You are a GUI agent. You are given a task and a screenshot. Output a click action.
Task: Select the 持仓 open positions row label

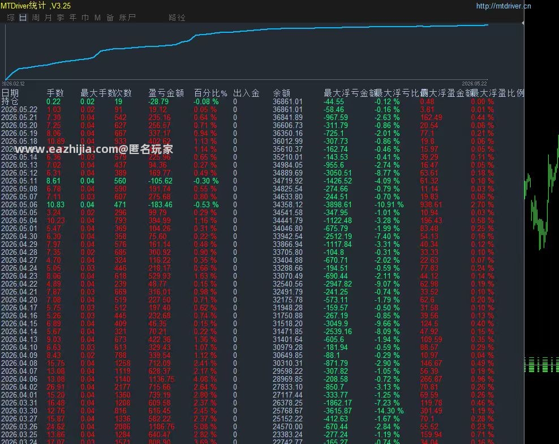10,101
